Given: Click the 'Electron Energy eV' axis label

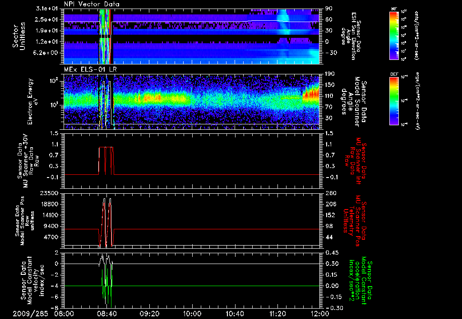Looking at the screenshot, I should click(x=32, y=101).
